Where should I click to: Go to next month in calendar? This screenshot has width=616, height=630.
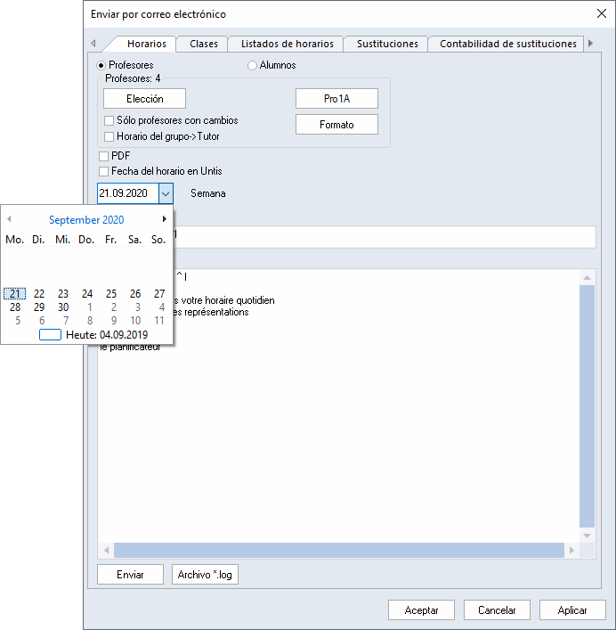click(164, 219)
